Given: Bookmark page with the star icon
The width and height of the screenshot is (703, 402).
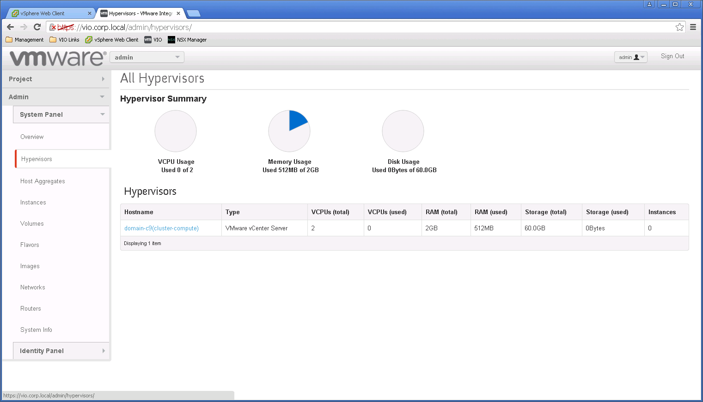Looking at the screenshot, I should pyautogui.click(x=679, y=27).
